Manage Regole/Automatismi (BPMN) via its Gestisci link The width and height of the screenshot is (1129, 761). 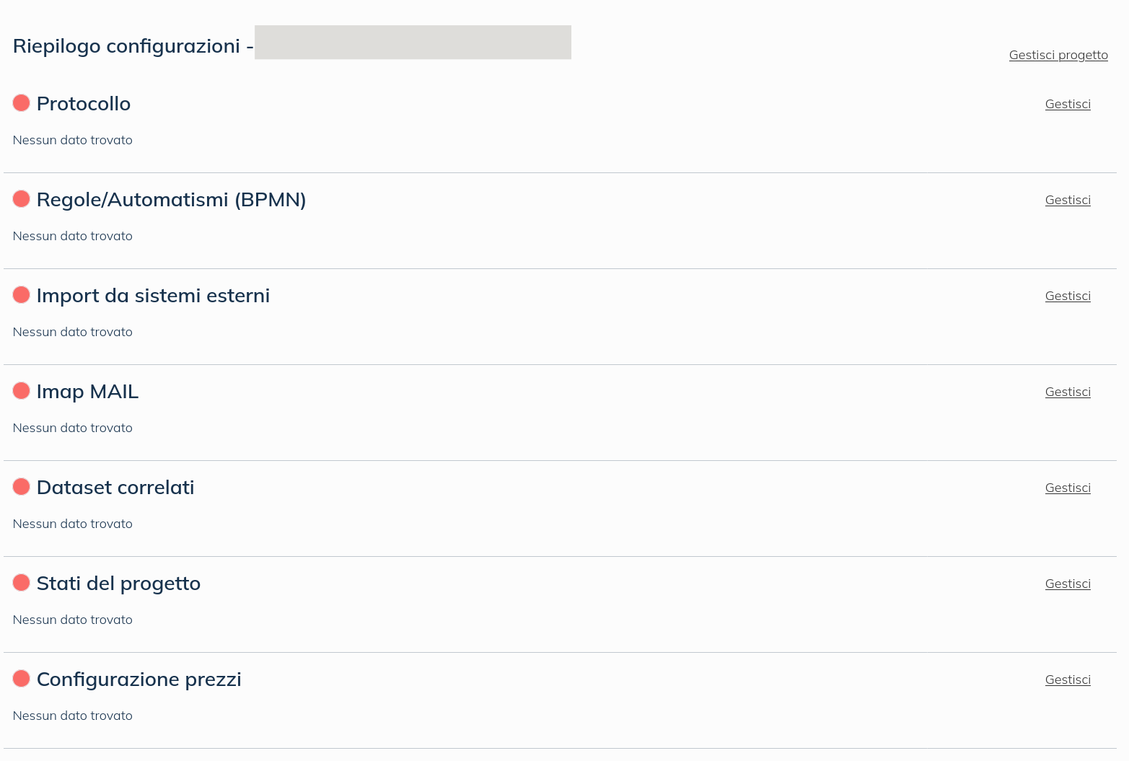coord(1068,201)
